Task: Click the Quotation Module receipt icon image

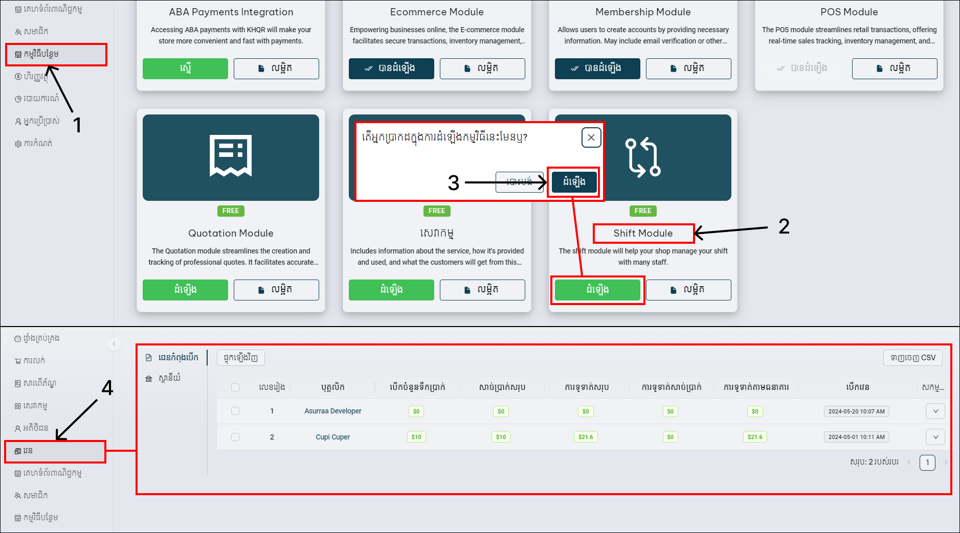Action: (231, 157)
